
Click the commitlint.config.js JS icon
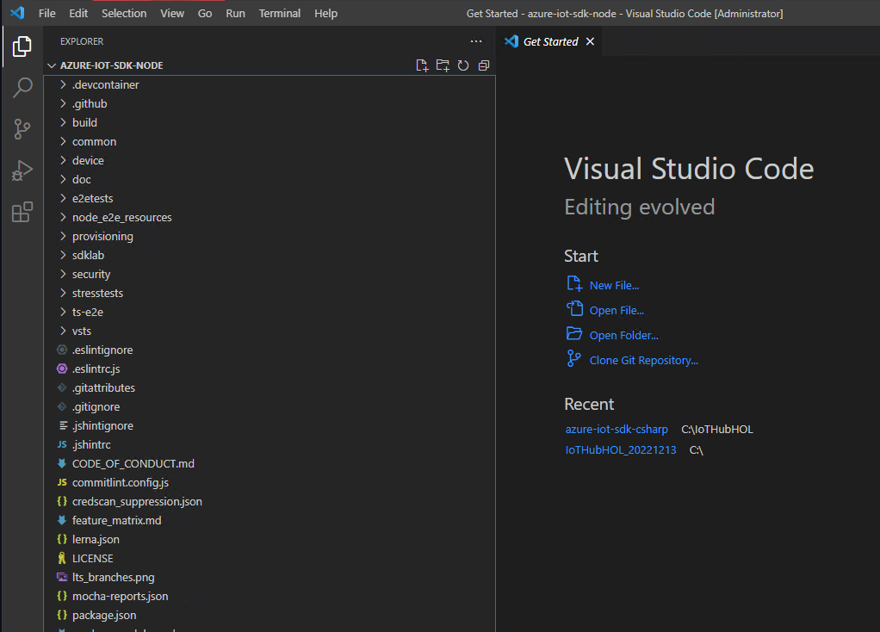point(62,483)
